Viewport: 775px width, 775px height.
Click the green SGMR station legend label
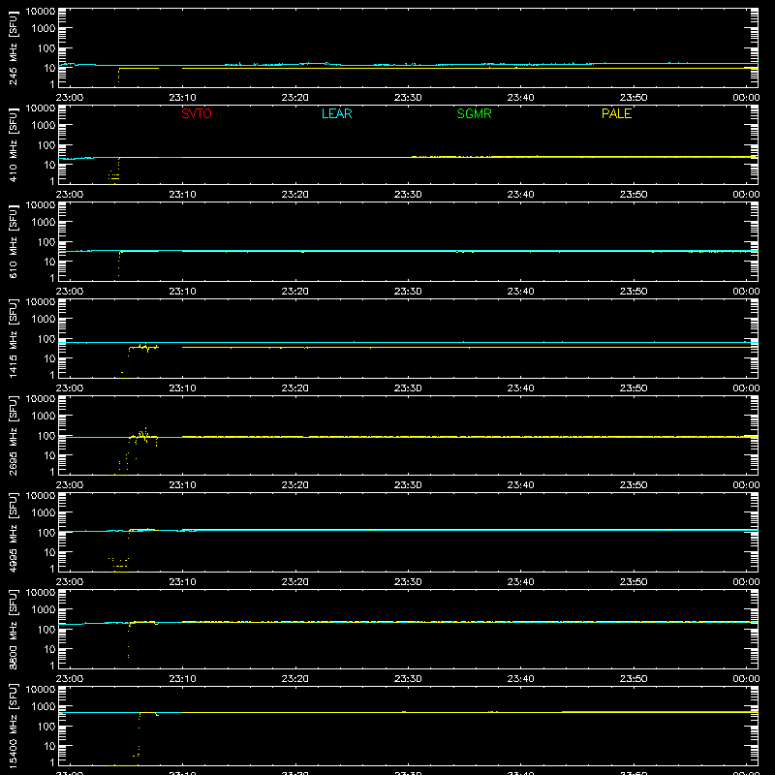[x=474, y=113]
